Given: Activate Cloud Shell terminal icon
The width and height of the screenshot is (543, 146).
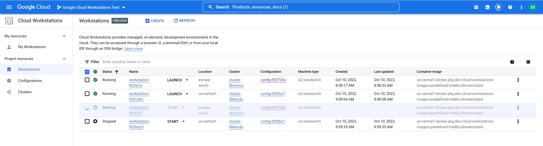Looking at the screenshot, I should click(487, 7).
